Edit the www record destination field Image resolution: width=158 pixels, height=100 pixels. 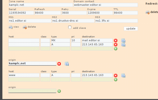click(97, 75)
